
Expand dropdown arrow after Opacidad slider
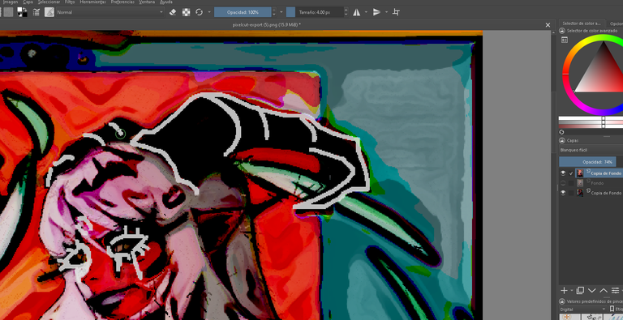[x=281, y=12]
